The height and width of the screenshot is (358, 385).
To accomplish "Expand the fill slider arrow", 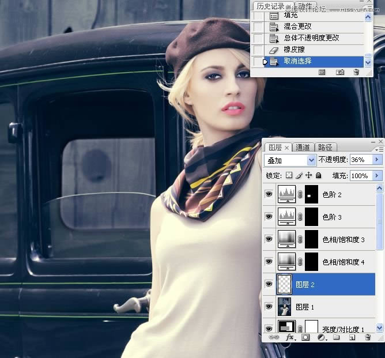I will (378, 175).
